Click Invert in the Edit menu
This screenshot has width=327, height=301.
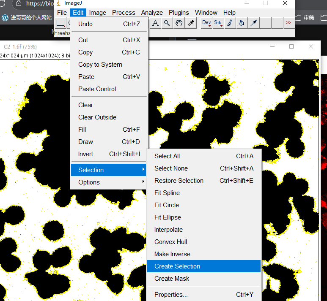(x=85, y=154)
